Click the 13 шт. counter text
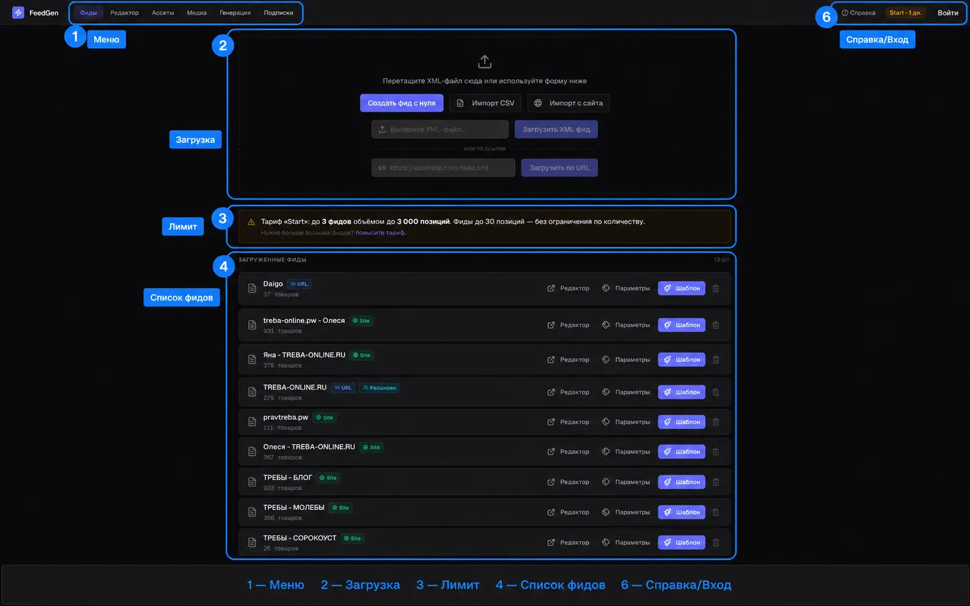This screenshot has height=606, width=970. click(x=722, y=260)
